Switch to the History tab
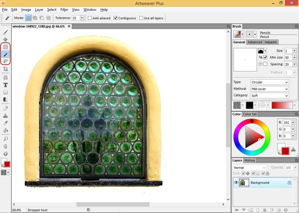299x213 pixels. point(249,160)
